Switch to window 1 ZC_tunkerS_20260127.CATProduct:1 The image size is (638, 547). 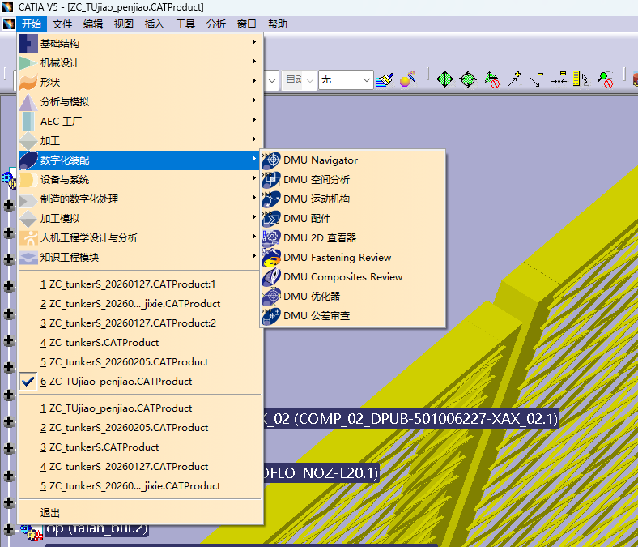pos(139,284)
